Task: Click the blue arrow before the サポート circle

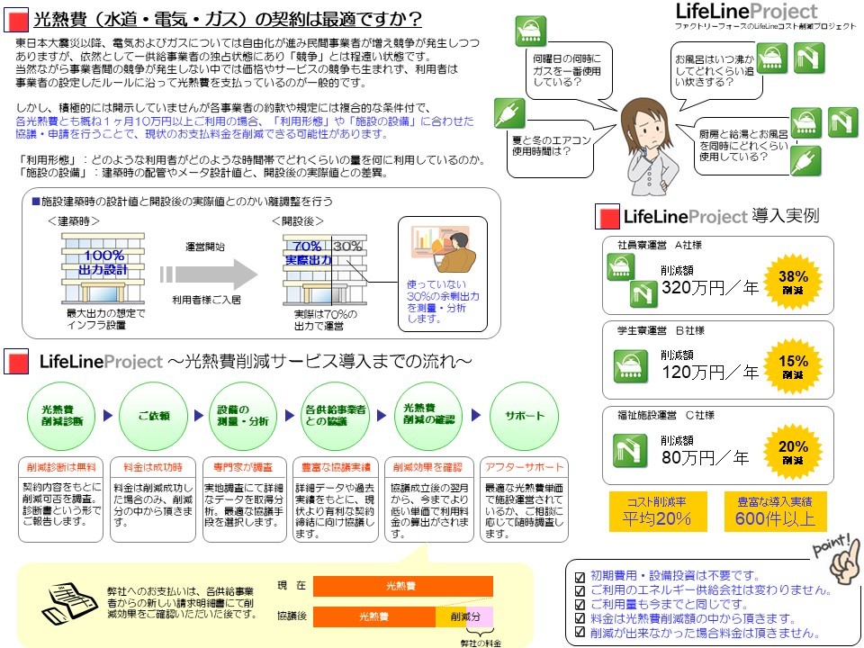Action: pos(476,415)
